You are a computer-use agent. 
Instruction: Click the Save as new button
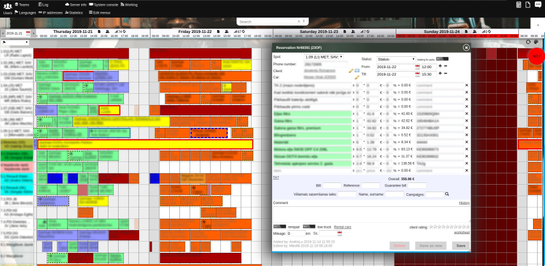[x=431, y=246]
